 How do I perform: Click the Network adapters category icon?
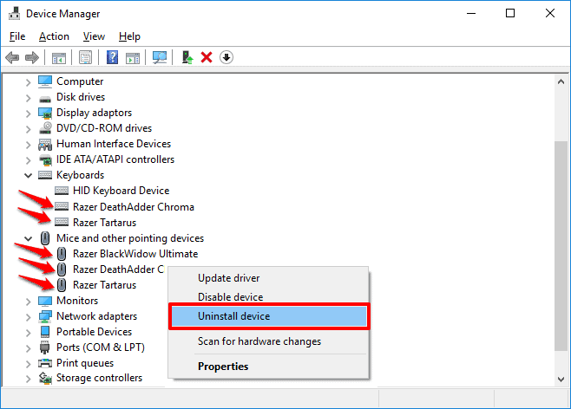(45, 316)
